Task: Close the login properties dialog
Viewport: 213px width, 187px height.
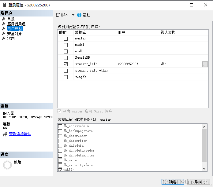Action: (206, 5)
